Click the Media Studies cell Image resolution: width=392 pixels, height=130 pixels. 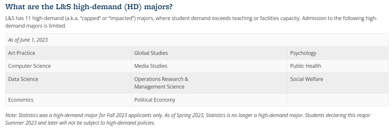point(209,66)
